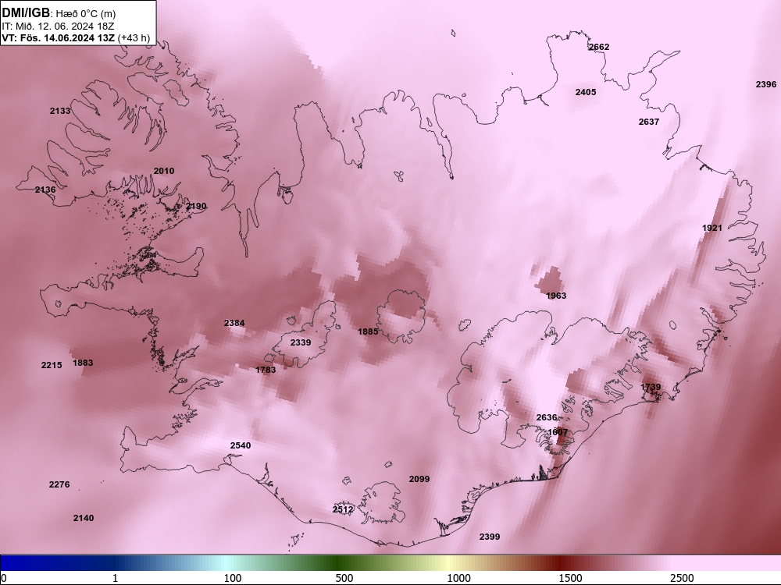Click the value 2276 on the map
The width and height of the screenshot is (781, 585).
point(59,484)
